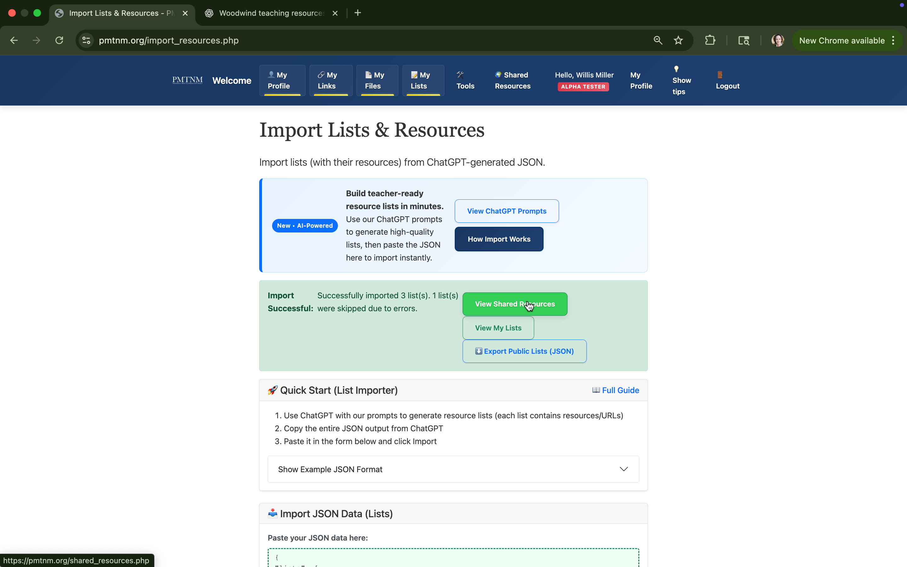Bookmark page with star icon

pyautogui.click(x=678, y=41)
